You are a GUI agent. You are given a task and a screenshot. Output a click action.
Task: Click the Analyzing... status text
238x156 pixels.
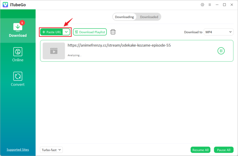[74, 55]
